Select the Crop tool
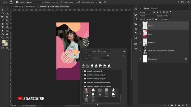Image resolution: width=191 pixels, height=107 pixels. pyautogui.click(x=7, y=17)
